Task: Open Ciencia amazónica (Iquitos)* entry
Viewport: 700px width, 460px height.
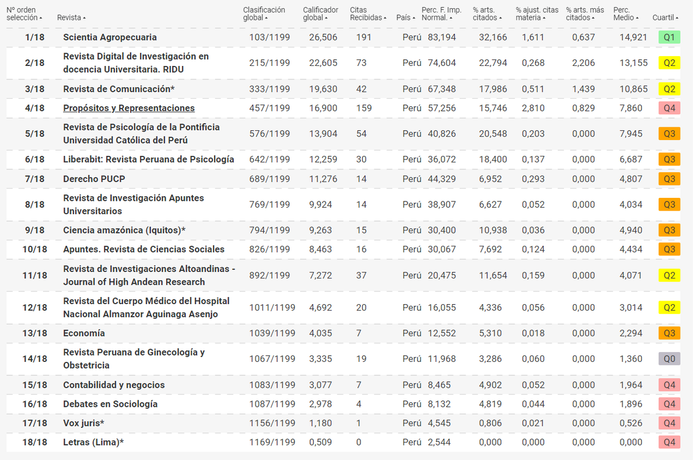Action: click(x=124, y=230)
